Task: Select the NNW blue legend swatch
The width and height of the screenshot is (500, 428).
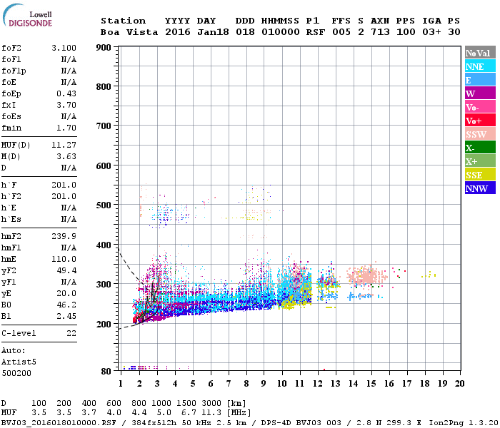Action: (480, 188)
